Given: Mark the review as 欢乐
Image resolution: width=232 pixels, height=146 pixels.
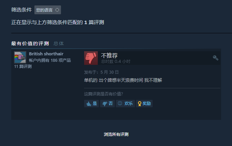Looking at the screenshot, I should coord(125,104).
